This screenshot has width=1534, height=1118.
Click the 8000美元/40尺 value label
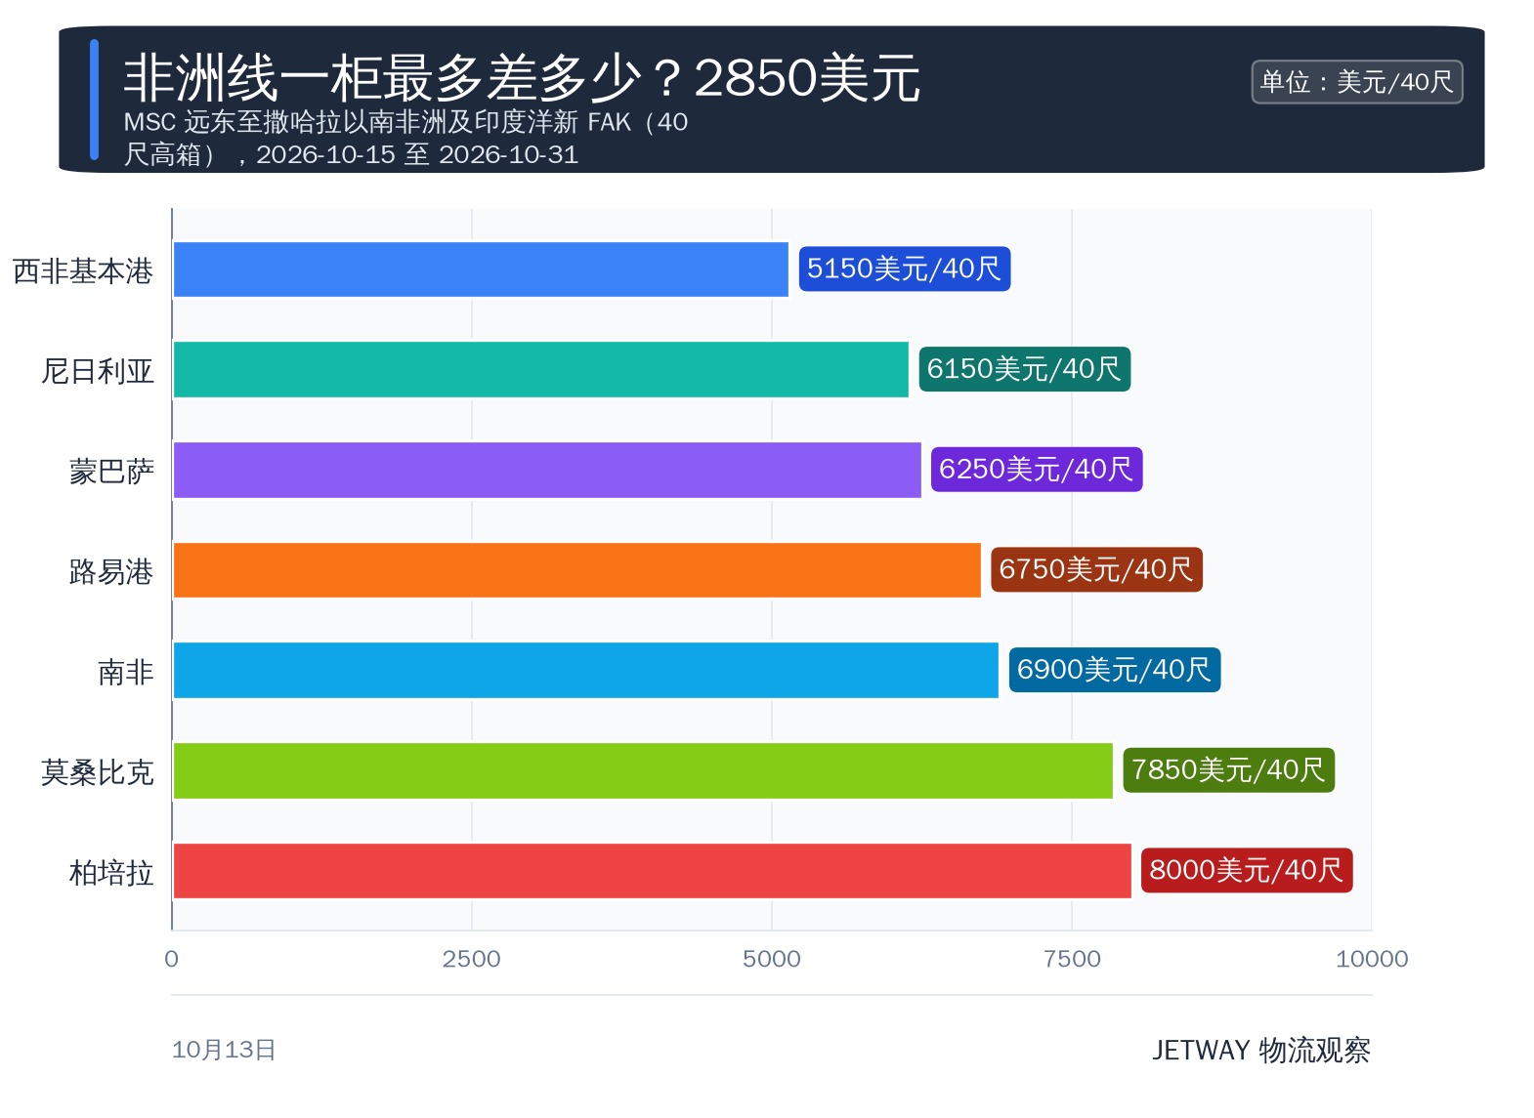1247,870
